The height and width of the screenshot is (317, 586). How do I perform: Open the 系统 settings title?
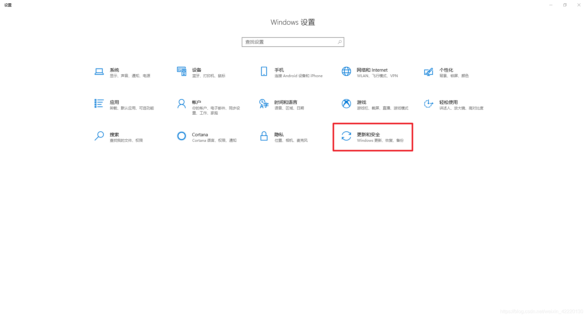pos(114,70)
